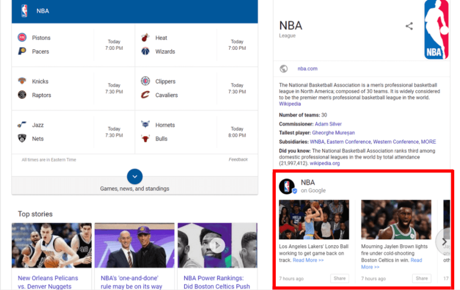Image resolution: width=460 pixels, height=290 pixels.
Task: Select the Pistons team logo
Action: (22, 38)
